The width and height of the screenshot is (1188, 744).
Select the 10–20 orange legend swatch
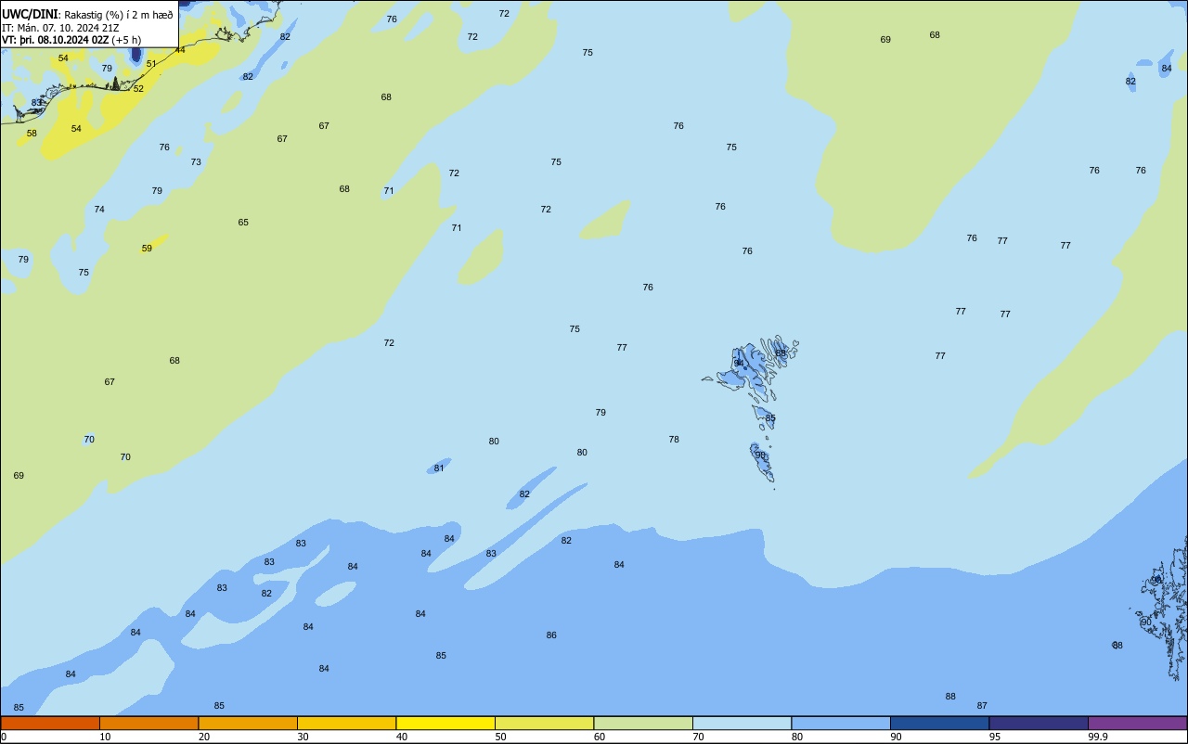pyautogui.click(x=148, y=723)
